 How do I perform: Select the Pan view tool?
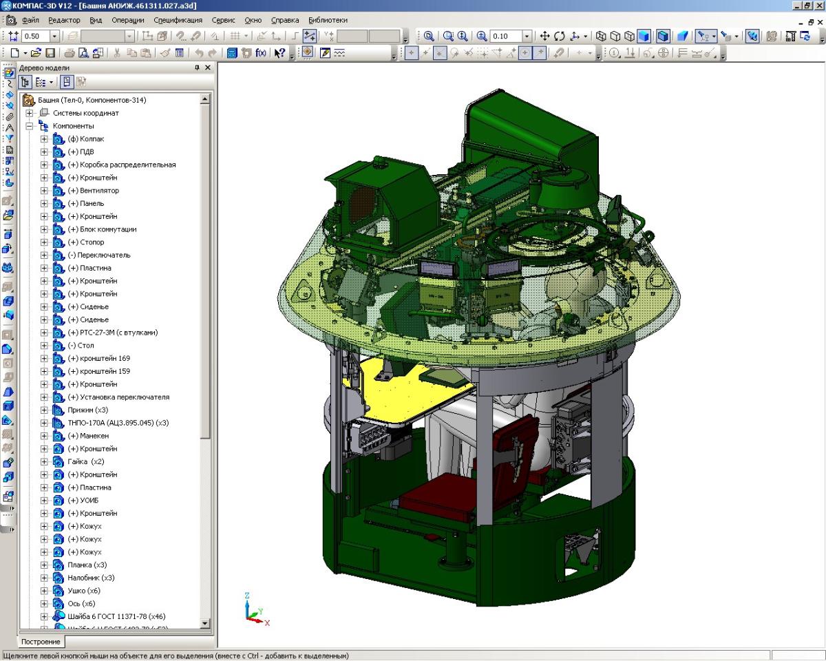tap(544, 36)
